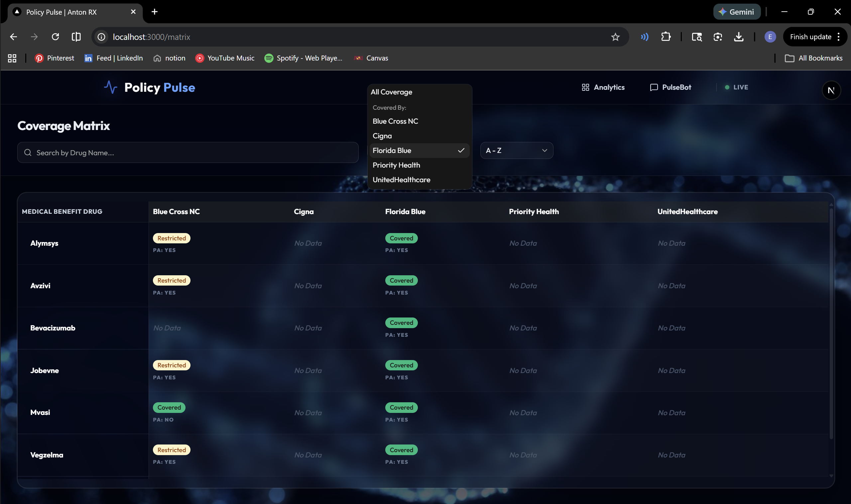Open the Chrome downloads icon

click(738, 37)
